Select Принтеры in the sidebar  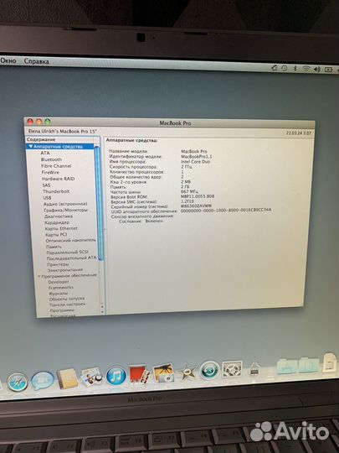point(59,264)
